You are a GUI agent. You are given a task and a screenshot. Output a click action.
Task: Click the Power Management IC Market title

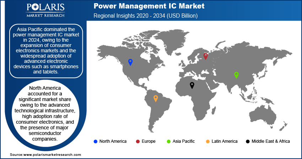pos(149,6)
